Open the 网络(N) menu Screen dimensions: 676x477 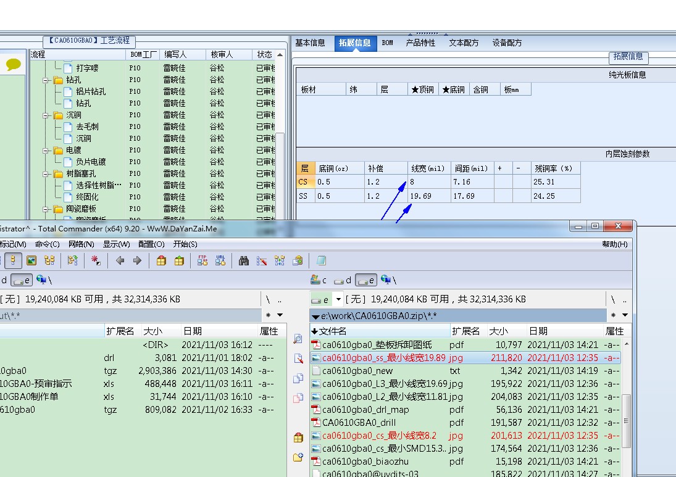(x=81, y=244)
